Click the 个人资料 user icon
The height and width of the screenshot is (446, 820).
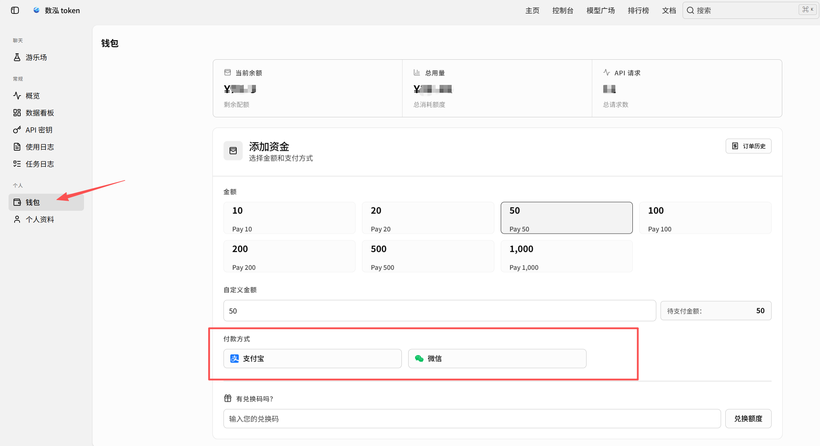coord(17,219)
